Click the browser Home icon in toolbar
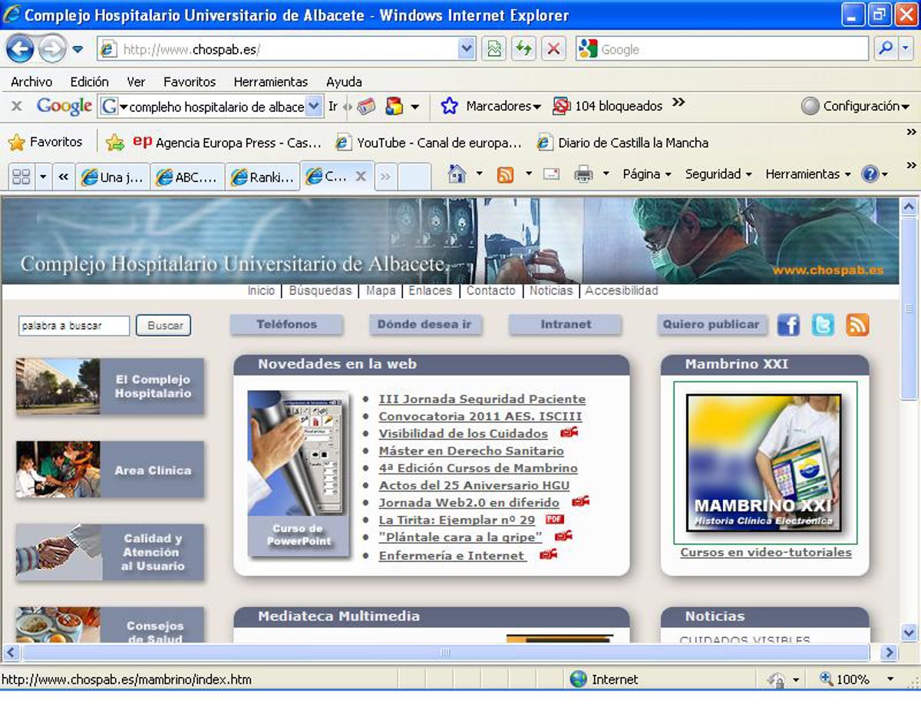 (x=457, y=175)
